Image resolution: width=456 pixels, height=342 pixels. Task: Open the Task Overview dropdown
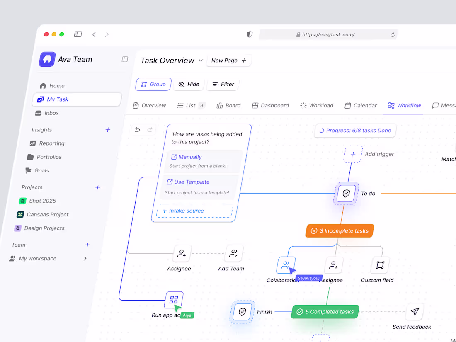[201, 61]
